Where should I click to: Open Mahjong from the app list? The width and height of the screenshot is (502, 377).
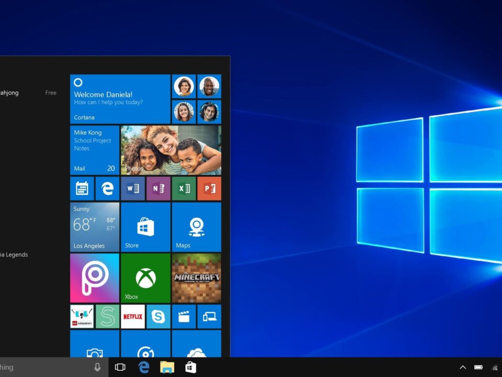click(10, 93)
